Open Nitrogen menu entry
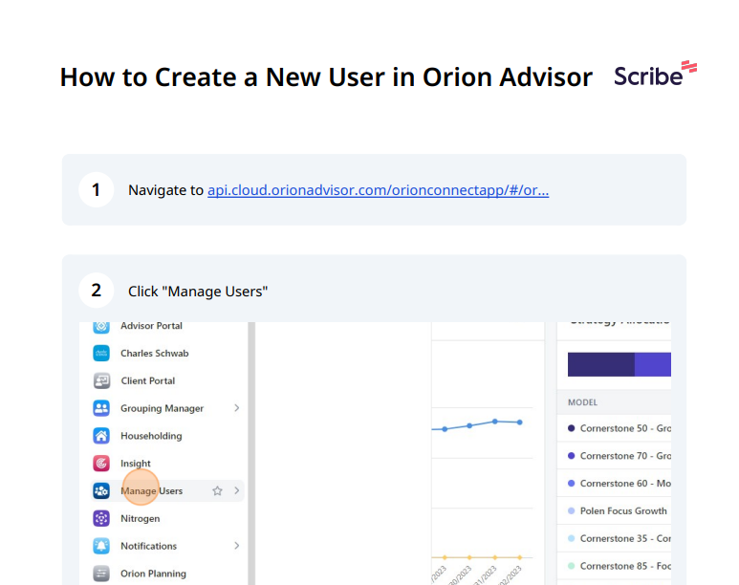 [x=141, y=518]
